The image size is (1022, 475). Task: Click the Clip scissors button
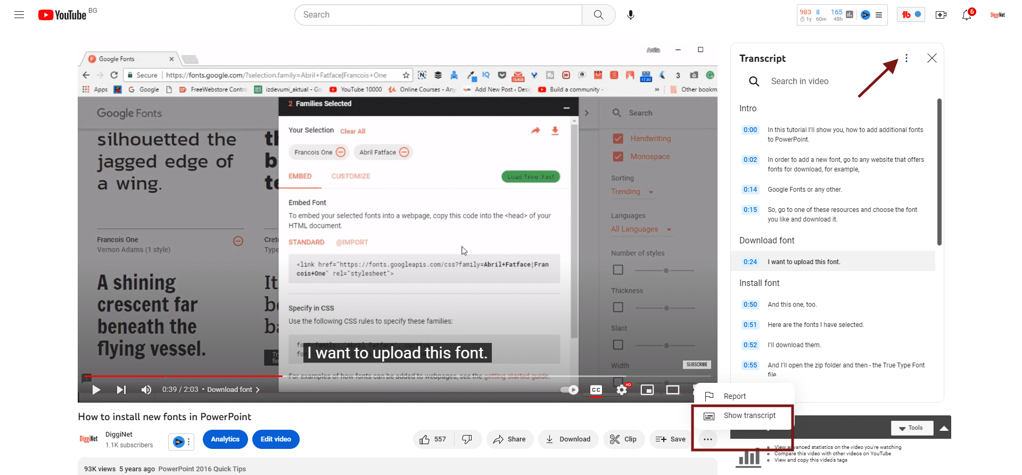point(623,439)
